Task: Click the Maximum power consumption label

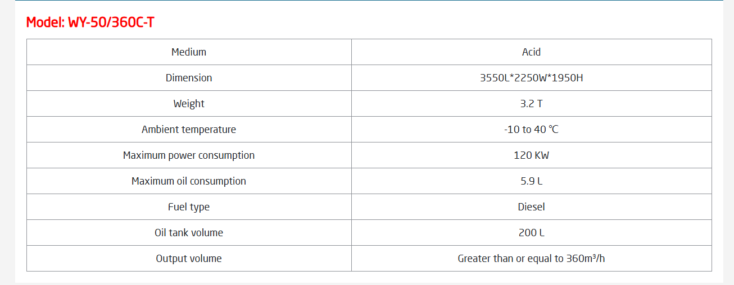Action: tap(189, 155)
